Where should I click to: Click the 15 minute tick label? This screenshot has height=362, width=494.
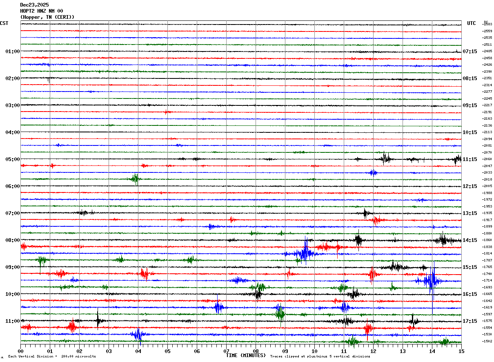(x=461, y=351)
